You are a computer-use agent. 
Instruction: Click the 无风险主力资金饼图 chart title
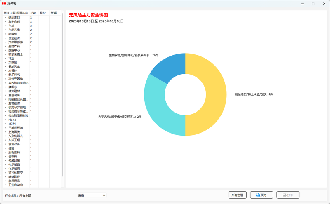(88, 15)
